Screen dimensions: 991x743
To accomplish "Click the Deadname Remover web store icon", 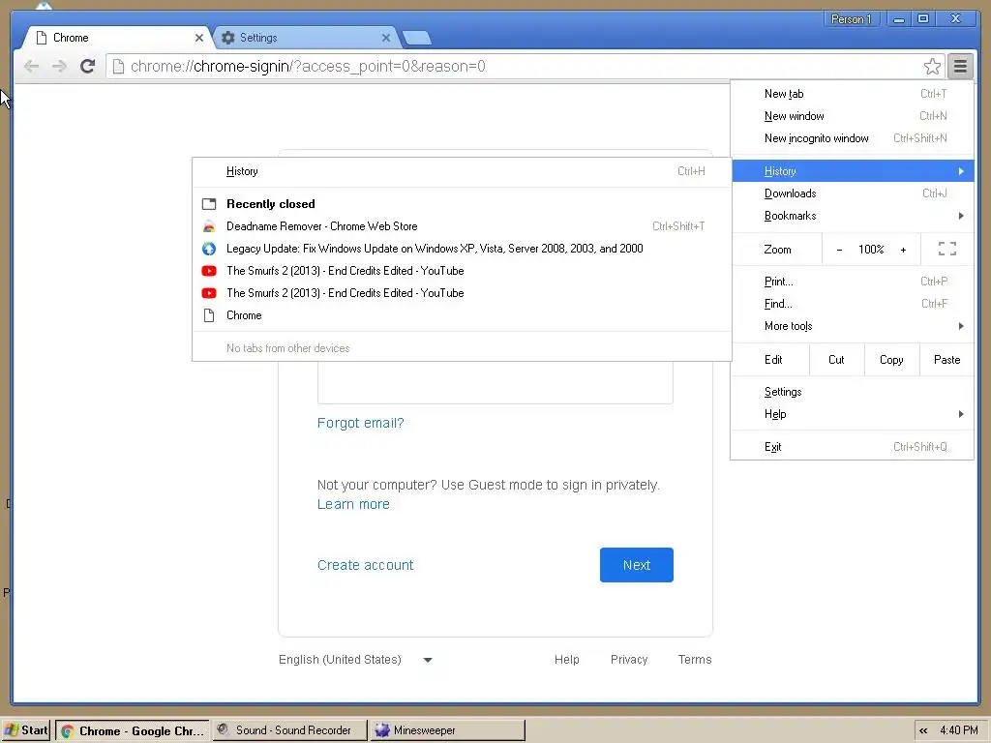I will [x=209, y=226].
